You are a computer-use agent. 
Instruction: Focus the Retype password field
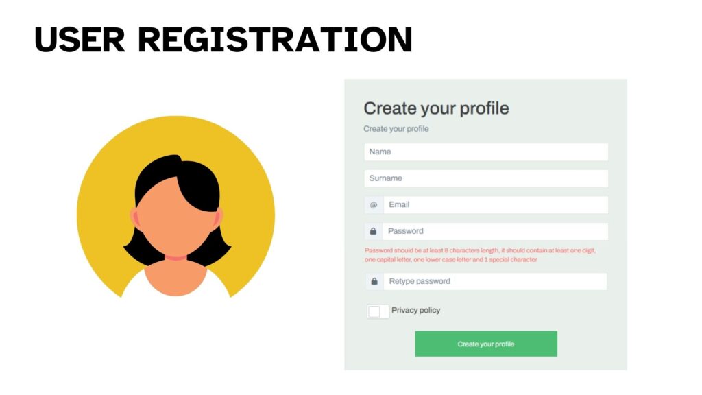[x=495, y=281]
